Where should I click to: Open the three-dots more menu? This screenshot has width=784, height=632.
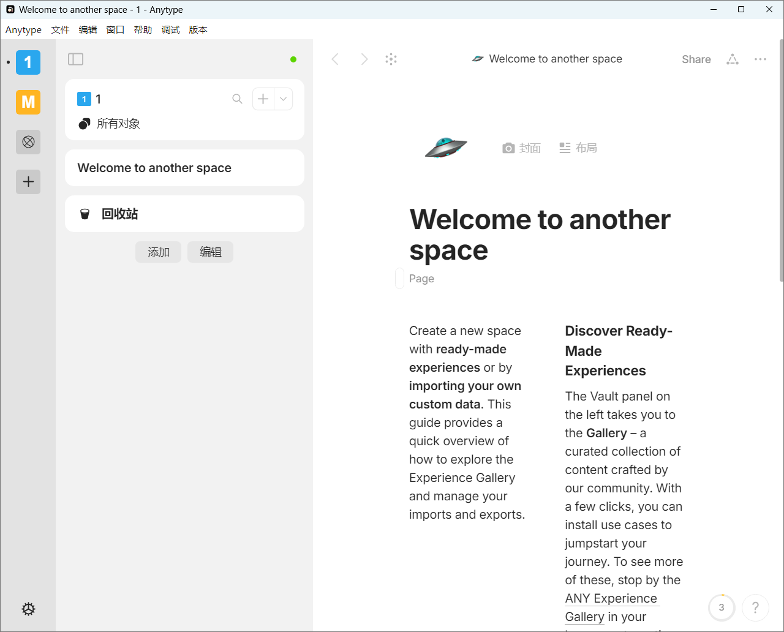760,59
